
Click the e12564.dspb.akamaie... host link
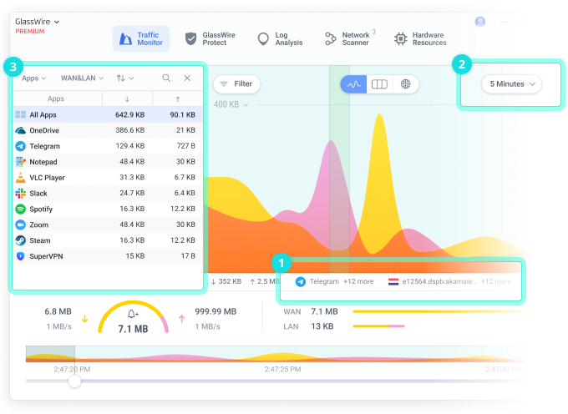click(439, 281)
